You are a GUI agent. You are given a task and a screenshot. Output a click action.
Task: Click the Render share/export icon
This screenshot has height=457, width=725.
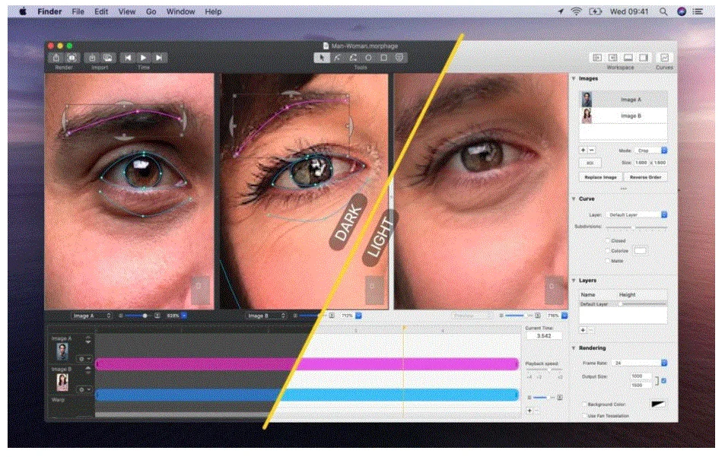(x=56, y=58)
